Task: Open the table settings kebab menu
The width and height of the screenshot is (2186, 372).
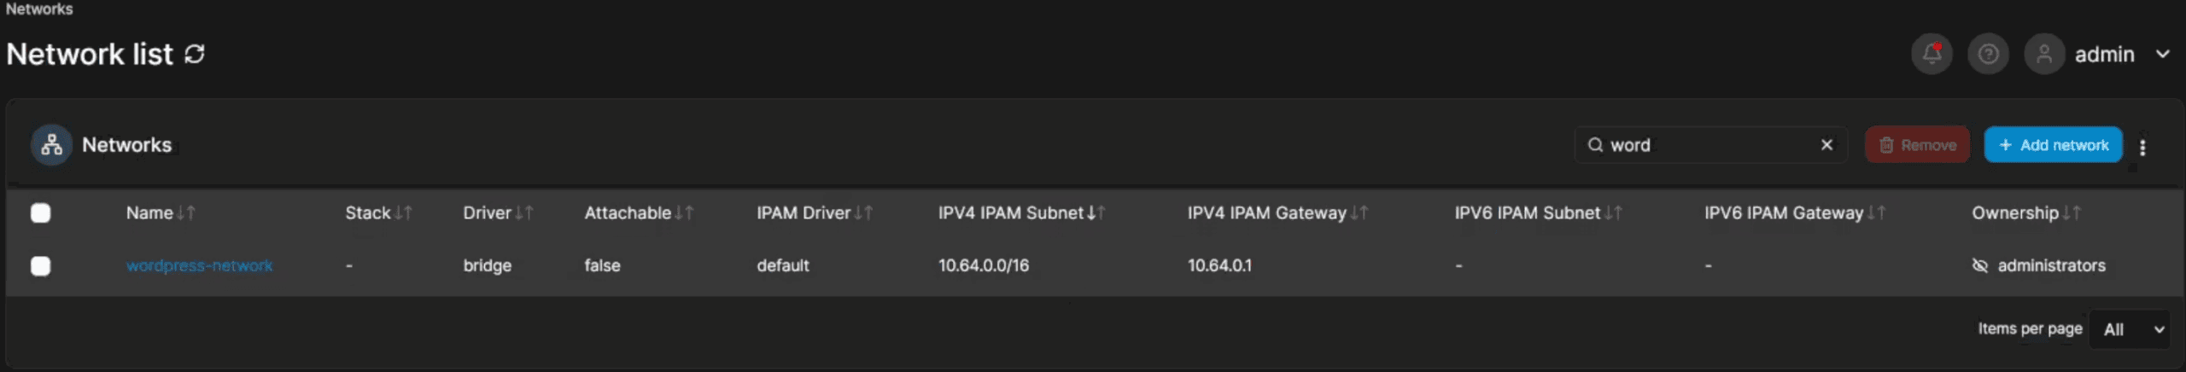Action: tap(2142, 147)
